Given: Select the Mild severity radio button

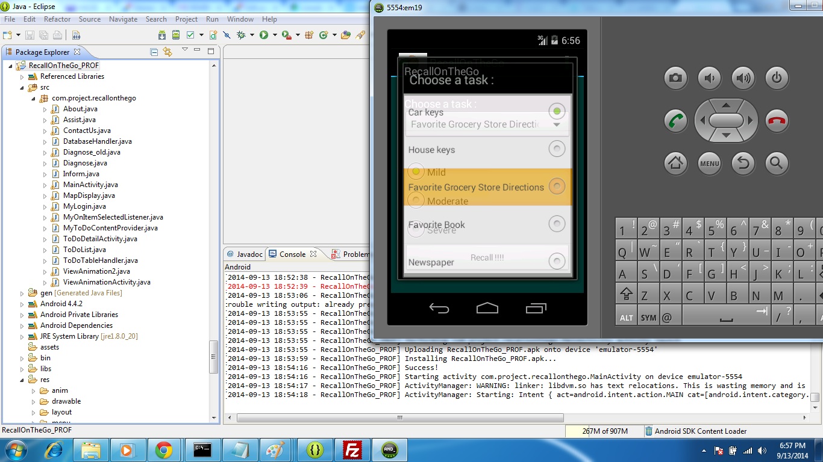Looking at the screenshot, I should pyautogui.click(x=416, y=171).
